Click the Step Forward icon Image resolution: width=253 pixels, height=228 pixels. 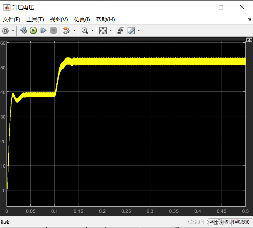tap(43, 31)
